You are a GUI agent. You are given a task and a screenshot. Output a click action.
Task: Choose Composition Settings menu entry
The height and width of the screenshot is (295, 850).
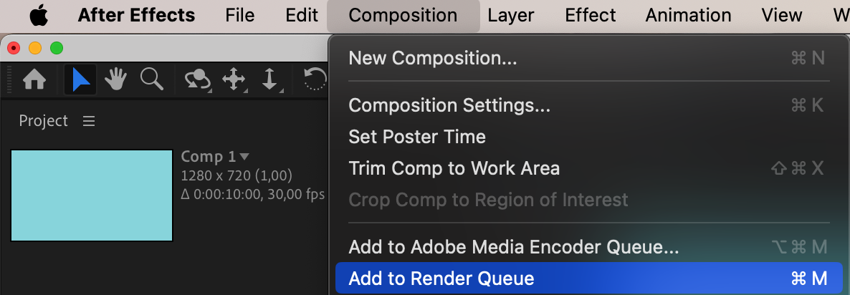449,105
